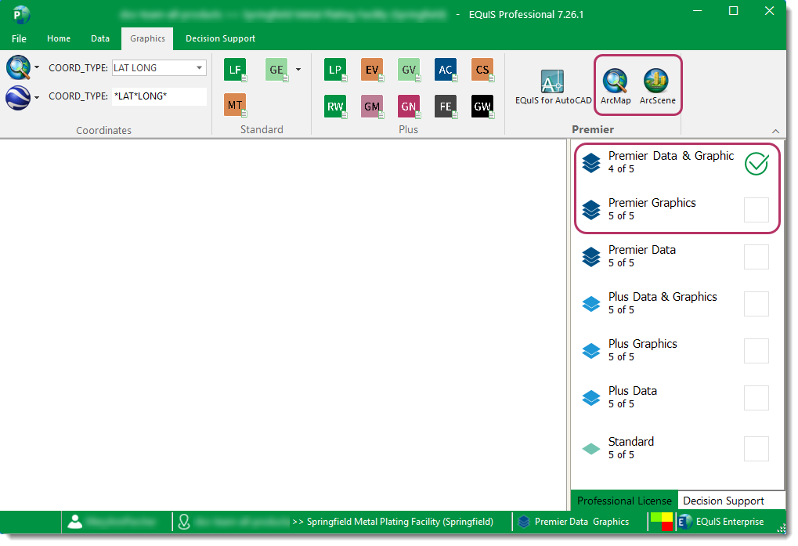Click the Premier Data & Graphic row label
This screenshot has width=798, height=546.
pos(671,156)
